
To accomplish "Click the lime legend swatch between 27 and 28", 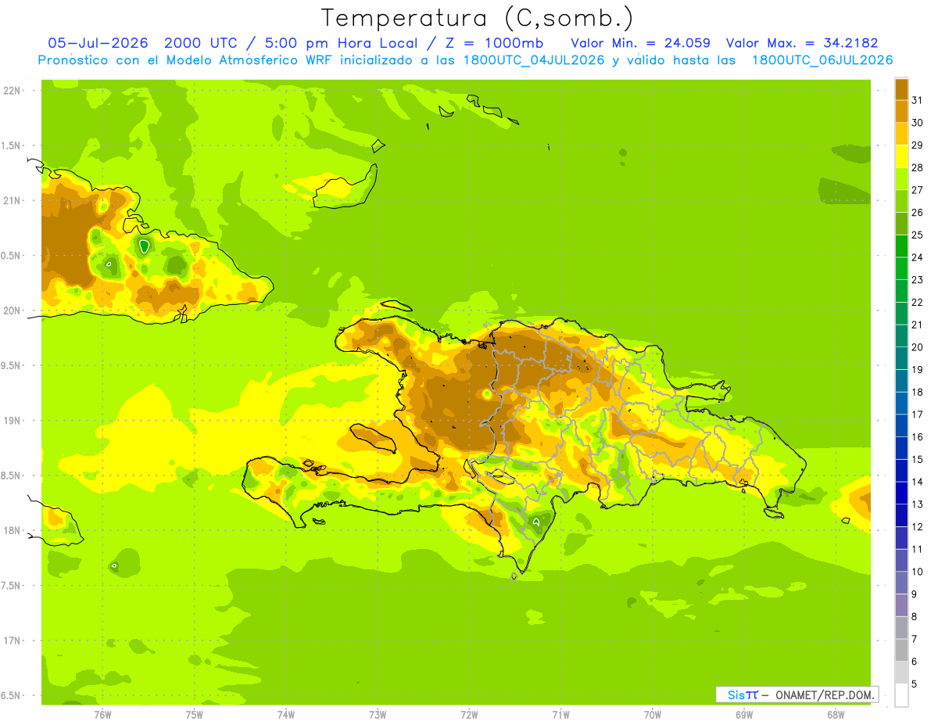I will click(901, 178).
